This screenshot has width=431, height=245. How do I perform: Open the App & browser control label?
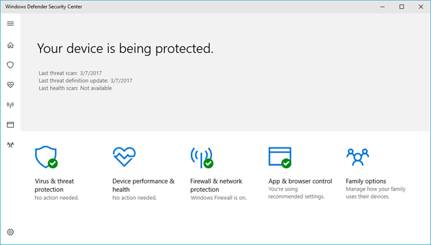tap(300, 181)
